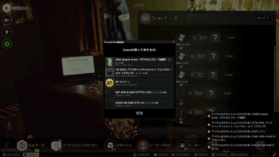279x157 pixels.
Task: Open the MAIN MENU
Action: pos(11,155)
